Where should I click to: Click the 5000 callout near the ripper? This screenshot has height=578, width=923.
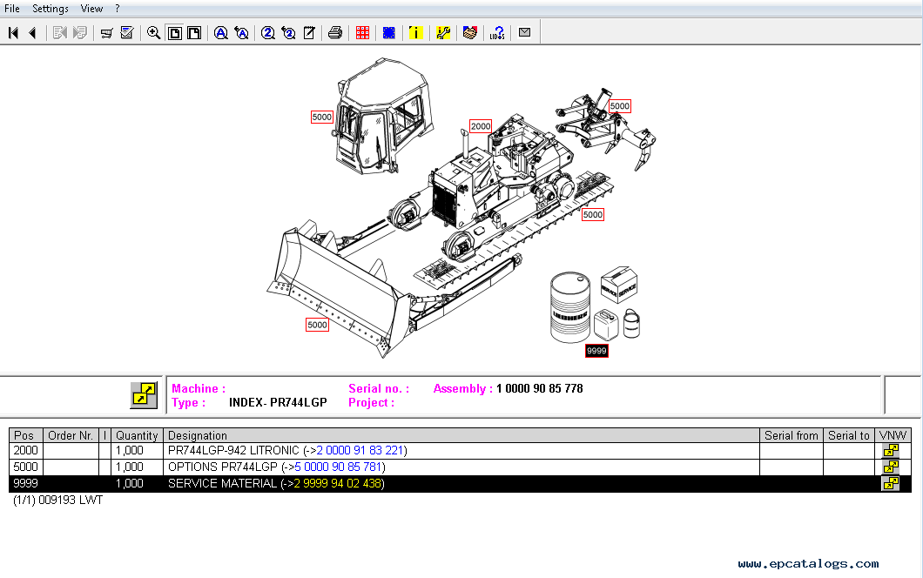click(x=619, y=106)
